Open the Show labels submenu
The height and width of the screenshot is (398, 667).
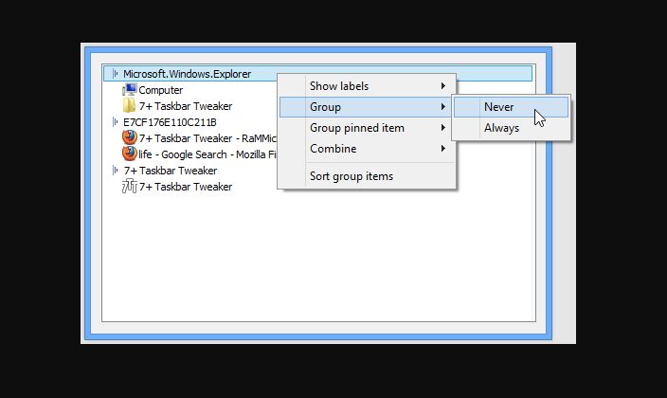pos(367,86)
